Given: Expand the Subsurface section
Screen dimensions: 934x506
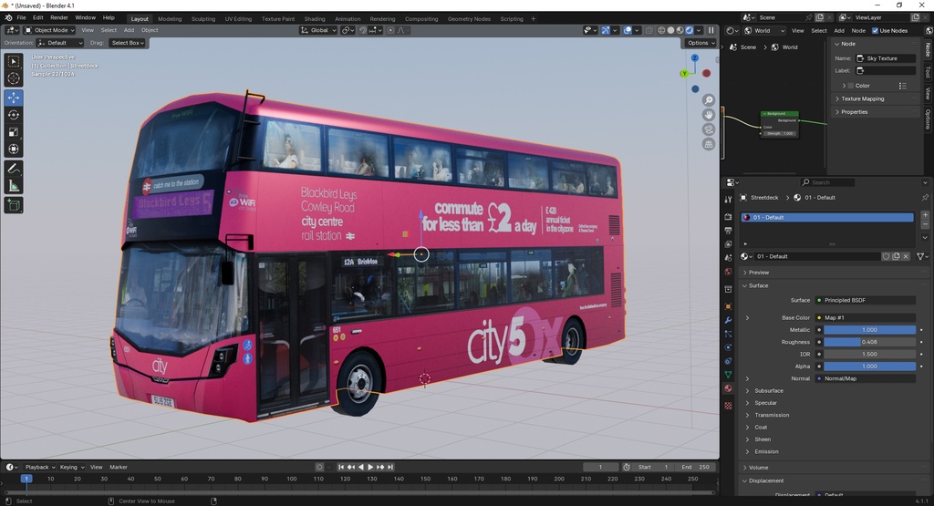Looking at the screenshot, I should tap(768, 391).
